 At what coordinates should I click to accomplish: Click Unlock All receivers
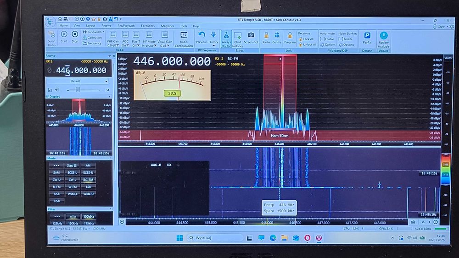[x=308, y=45]
